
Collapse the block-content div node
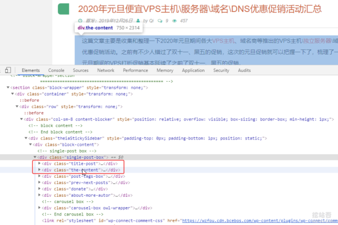point(30,145)
